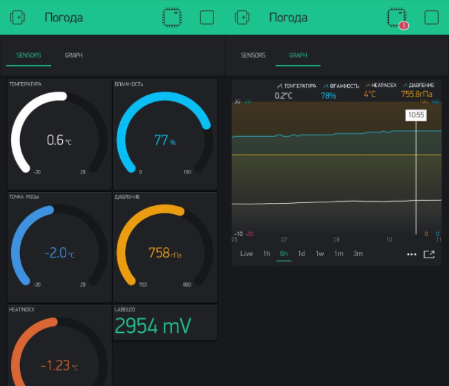Select the SENSORS tab in the left panel
The image size is (449, 386).
click(28, 55)
